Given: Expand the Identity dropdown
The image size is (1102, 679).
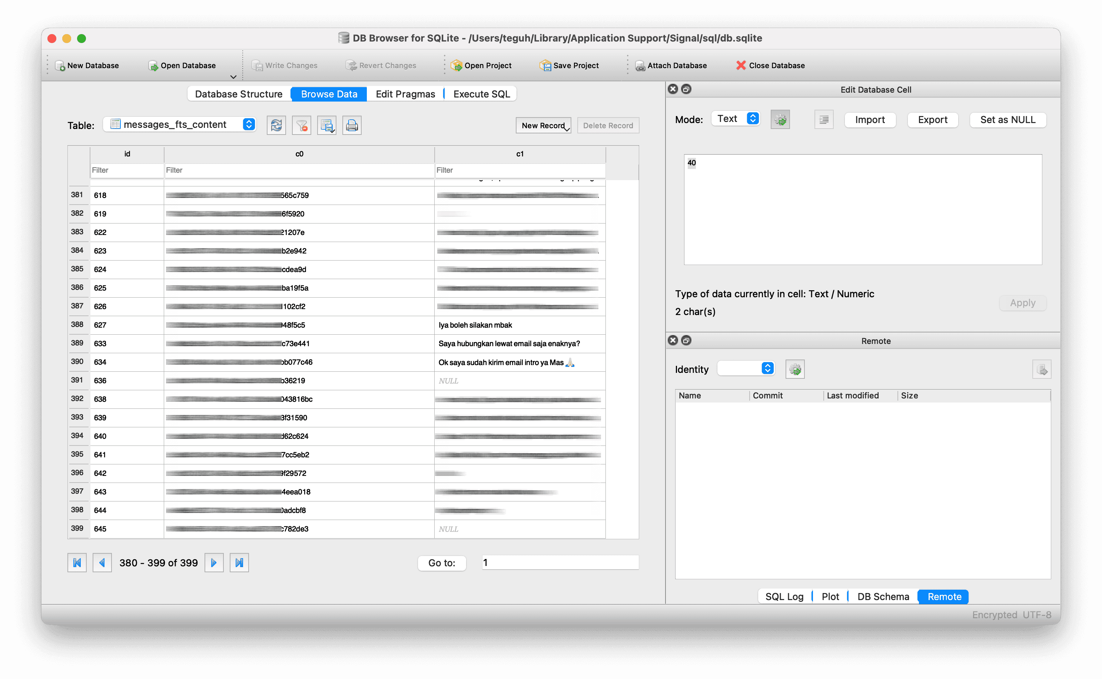Looking at the screenshot, I should [x=746, y=368].
